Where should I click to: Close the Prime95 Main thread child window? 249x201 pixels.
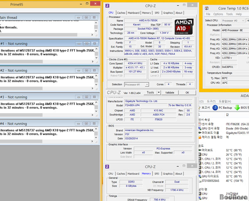[94, 17]
